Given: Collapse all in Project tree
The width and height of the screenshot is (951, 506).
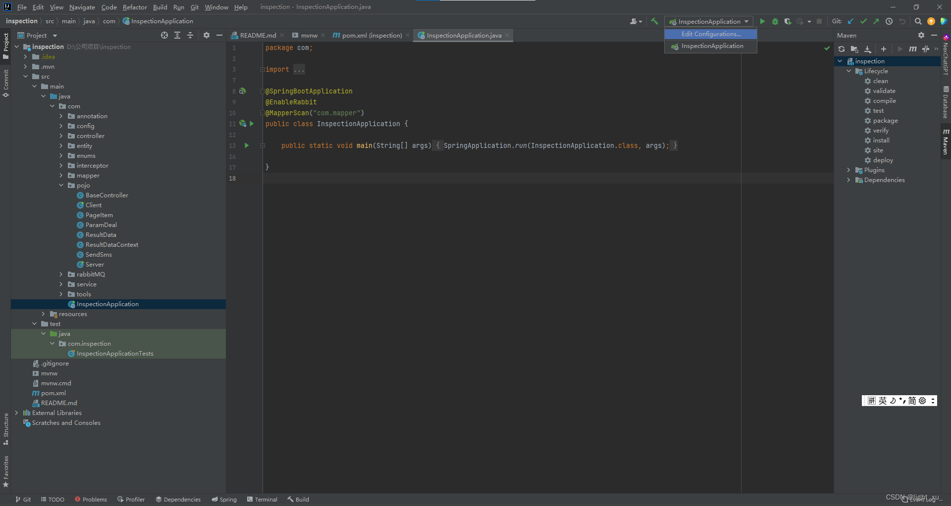Looking at the screenshot, I should tap(190, 35).
